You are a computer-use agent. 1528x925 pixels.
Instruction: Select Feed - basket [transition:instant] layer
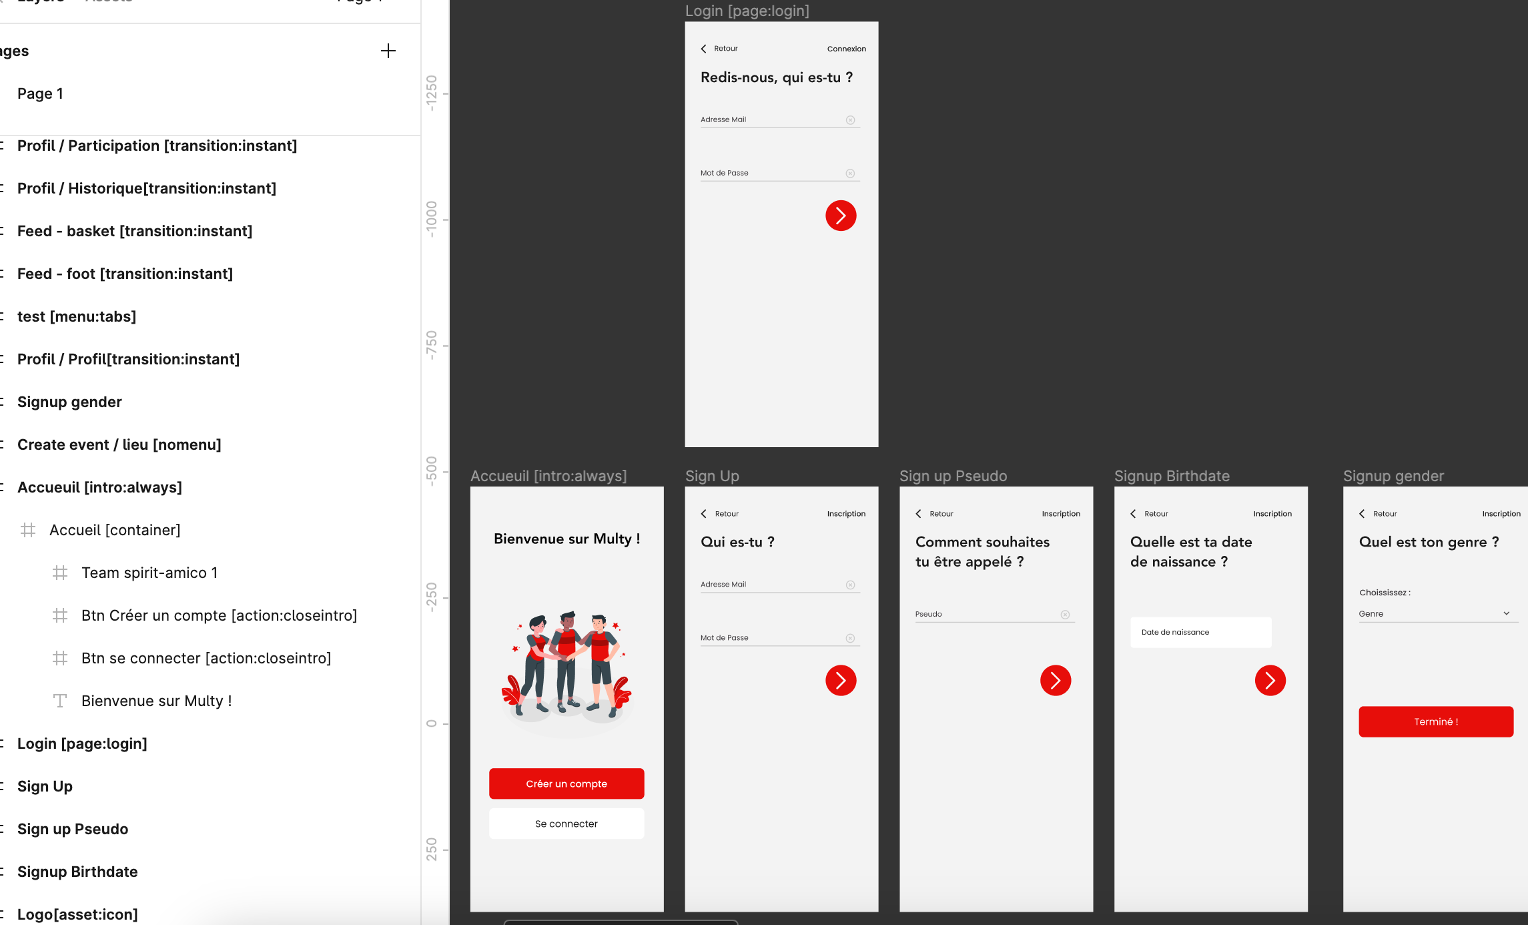point(135,231)
